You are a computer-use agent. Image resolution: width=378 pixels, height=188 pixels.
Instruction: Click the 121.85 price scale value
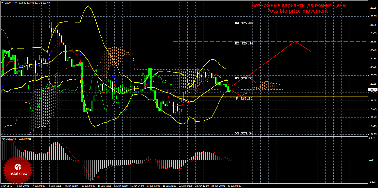coord(373,134)
